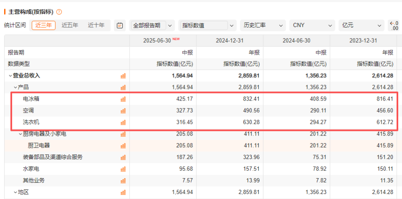Select the 洗衣机 row label
The width and height of the screenshot is (402, 199).
pos(31,122)
